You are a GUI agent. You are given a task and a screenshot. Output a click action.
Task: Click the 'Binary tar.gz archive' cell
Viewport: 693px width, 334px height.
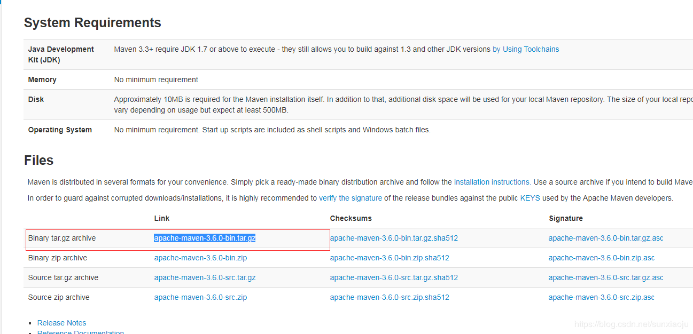click(62, 238)
